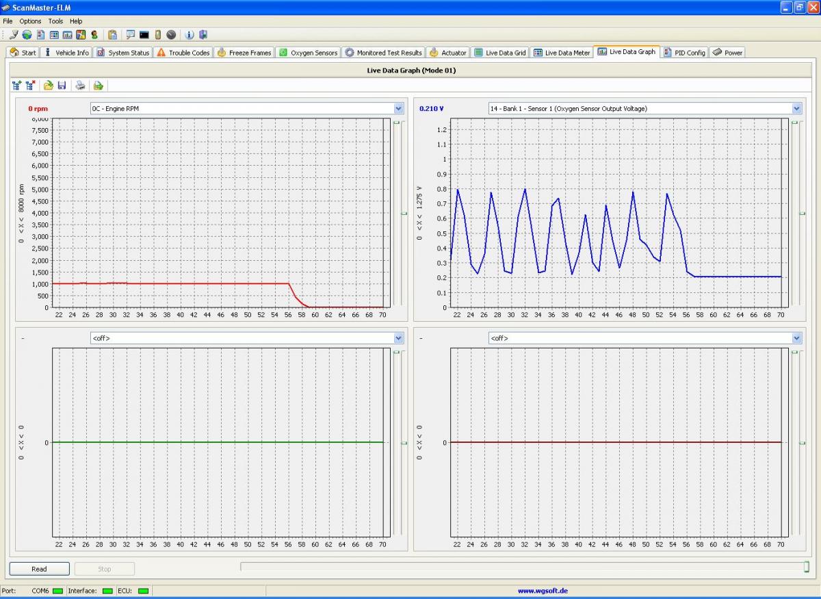
Task: Click the add graph icon with green plus
Action: [x=17, y=86]
